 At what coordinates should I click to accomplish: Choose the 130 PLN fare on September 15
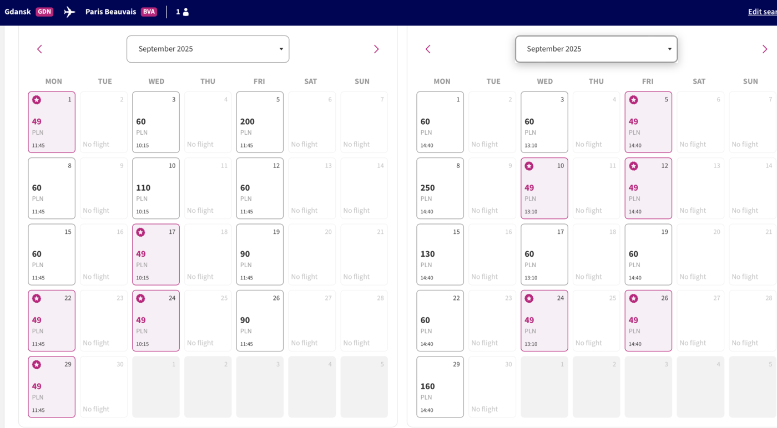coord(440,254)
